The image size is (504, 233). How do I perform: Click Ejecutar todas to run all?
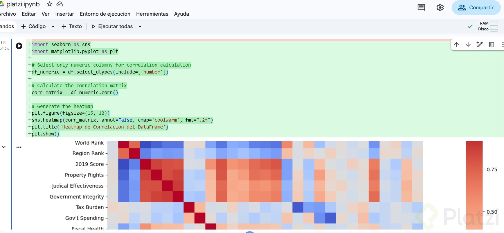click(x=112, y=26)
